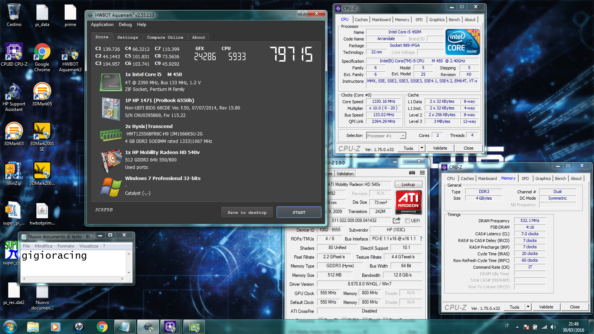Screen dimensions: 594x334
Task: Click the GFX score 24286 in Aquamark
Action: click(205, 56)
